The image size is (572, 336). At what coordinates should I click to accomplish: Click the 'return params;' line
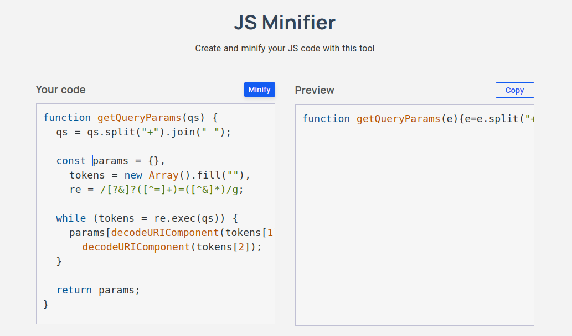point(98,290)
